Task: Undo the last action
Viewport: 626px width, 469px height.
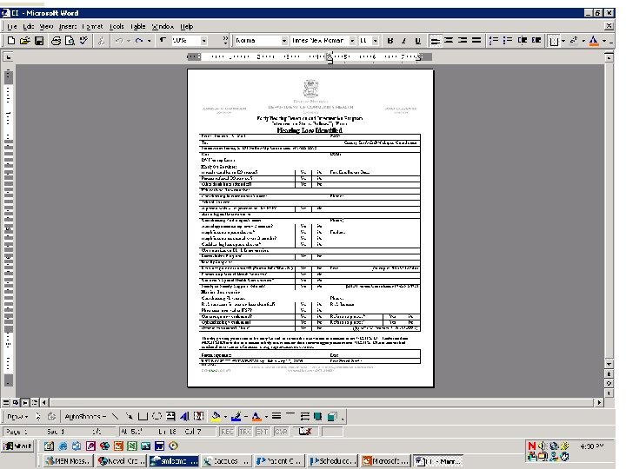Action: tap(119, 40)
